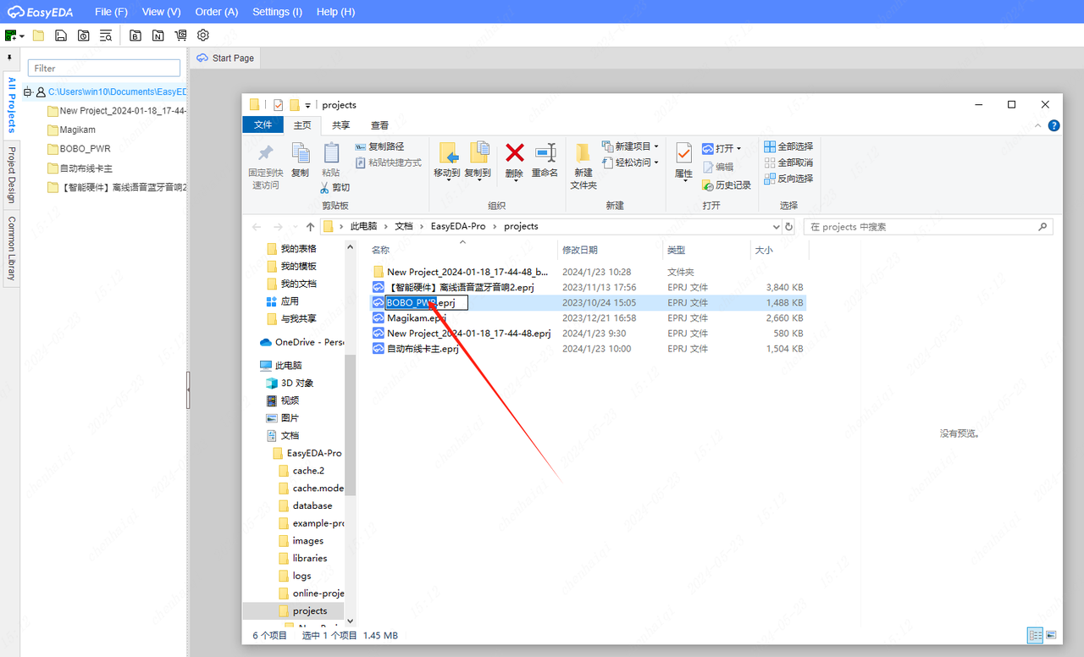Click the 复制 (copy) ribbon icon

[300, 159]
